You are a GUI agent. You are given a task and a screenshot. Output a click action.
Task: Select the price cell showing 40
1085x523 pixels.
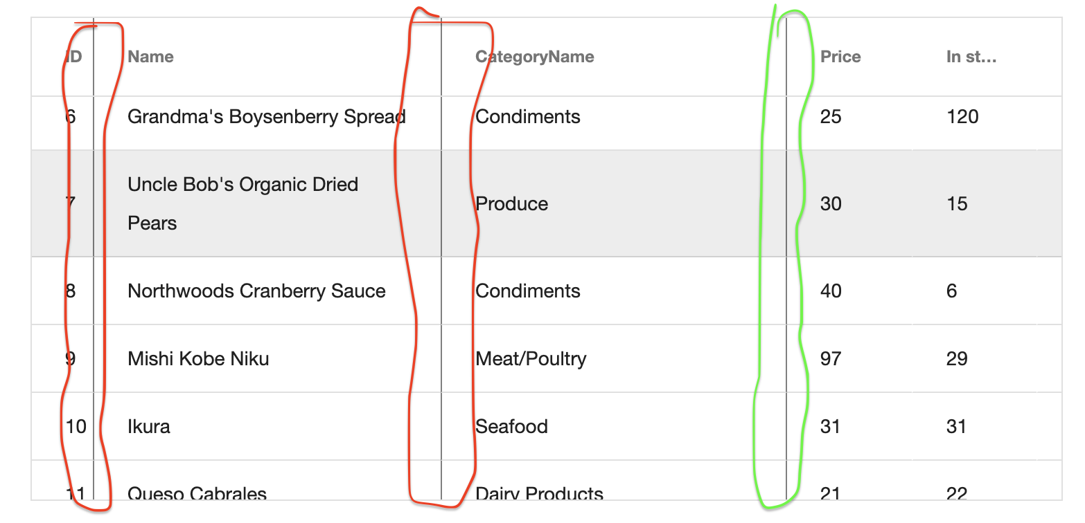tap(831, 291)
